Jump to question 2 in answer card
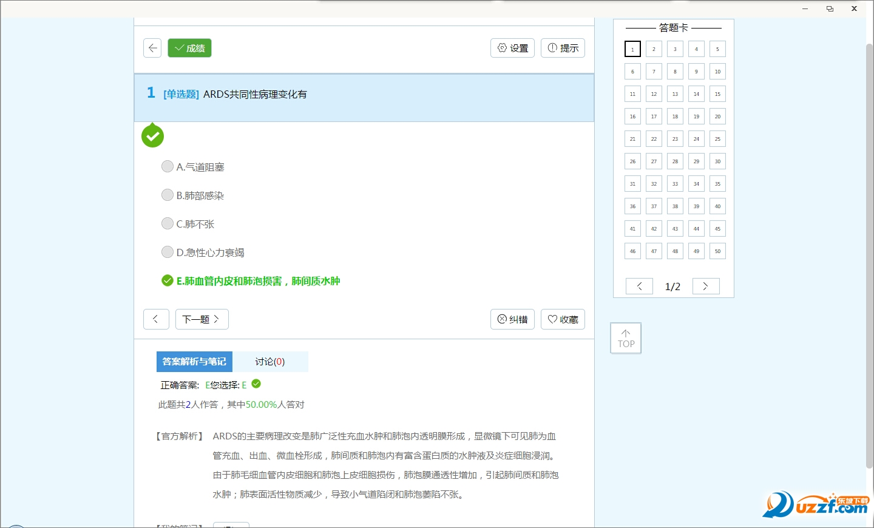This screenshot has width=874, height=528. point(654,49)
